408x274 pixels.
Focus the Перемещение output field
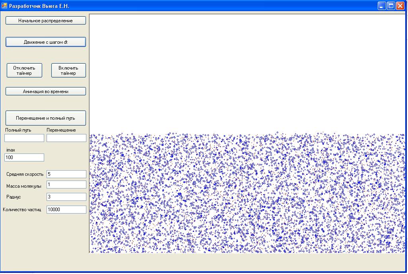click(x=66, y=138)
